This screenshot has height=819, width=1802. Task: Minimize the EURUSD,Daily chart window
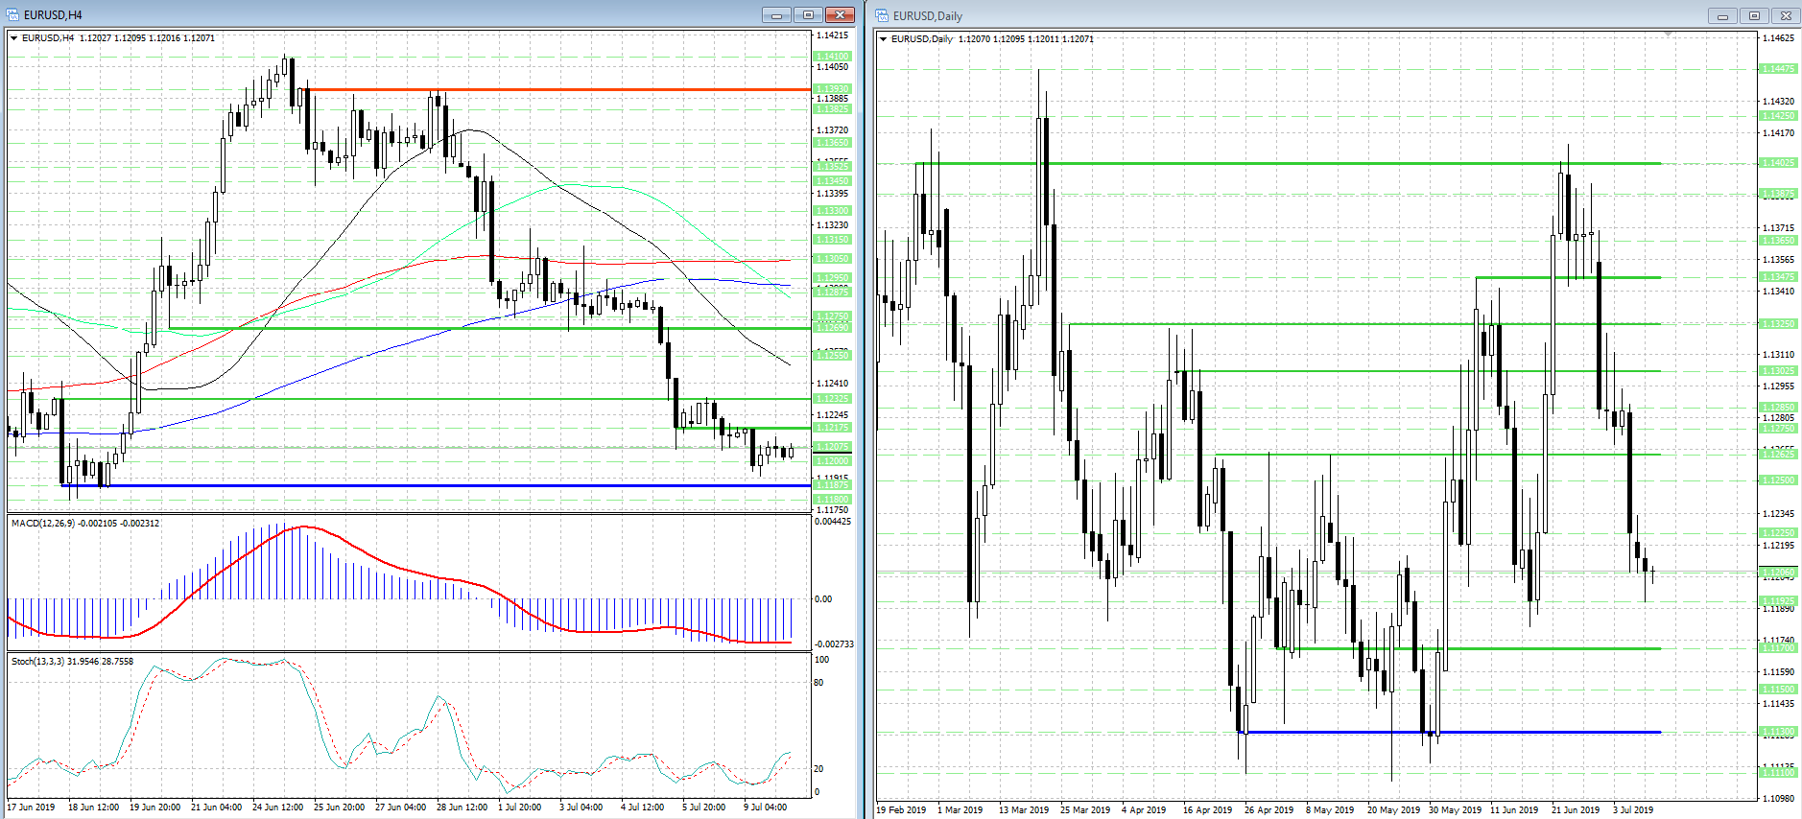(1722, 15)
